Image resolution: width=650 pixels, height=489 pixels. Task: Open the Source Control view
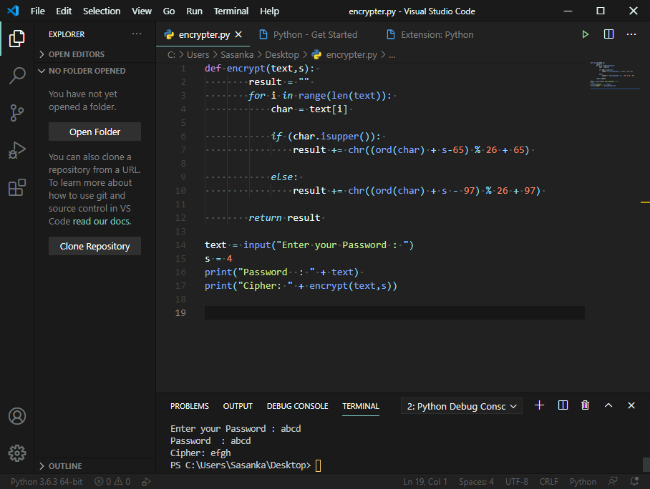coord(17,113)
